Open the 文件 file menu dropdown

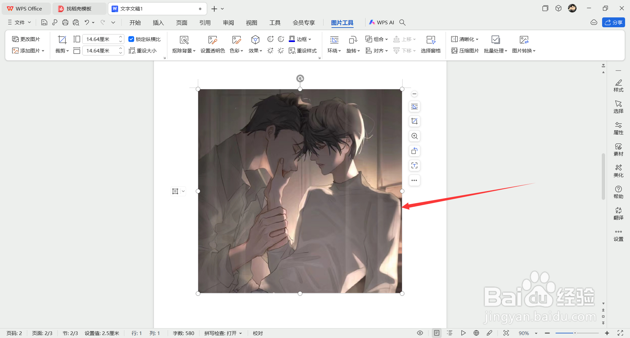[19, 22]
